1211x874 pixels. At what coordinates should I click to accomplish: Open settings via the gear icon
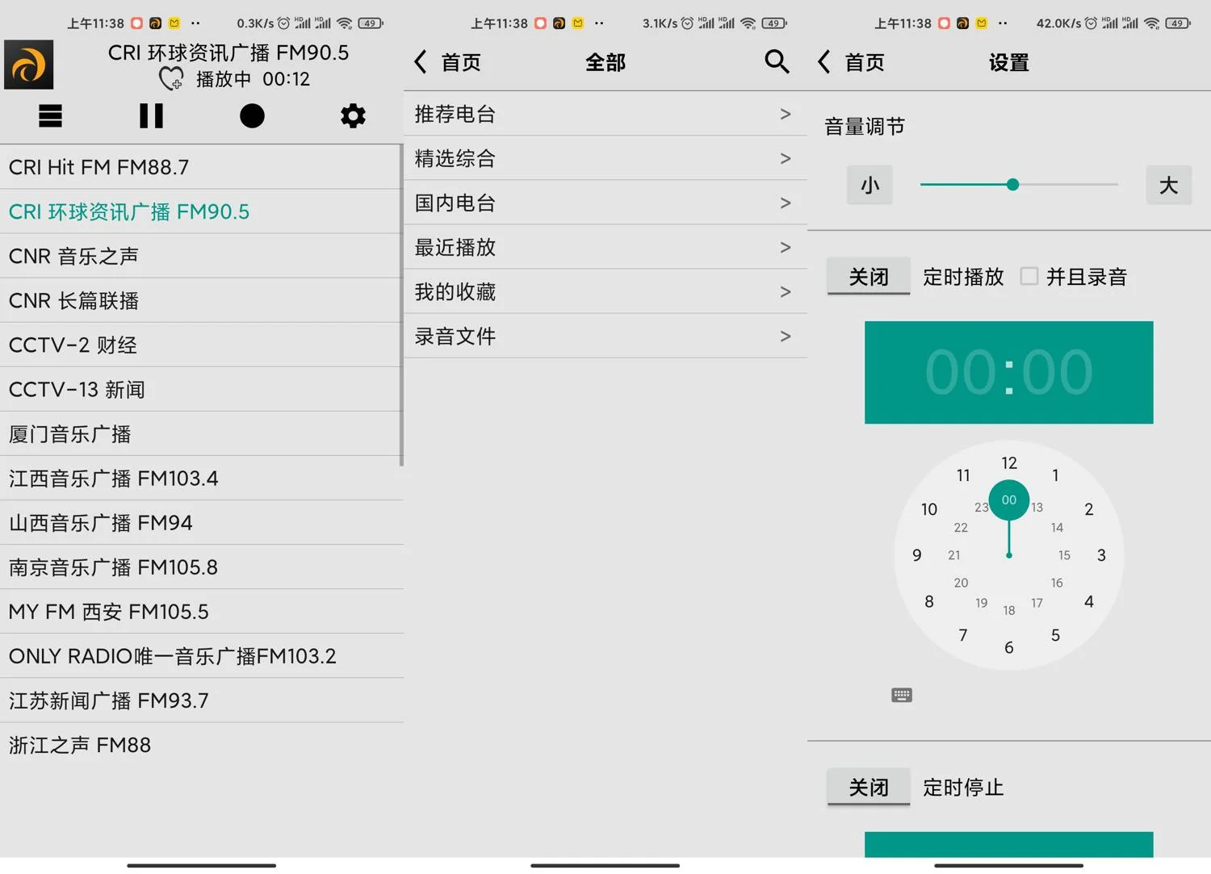[x=353, y=116]
